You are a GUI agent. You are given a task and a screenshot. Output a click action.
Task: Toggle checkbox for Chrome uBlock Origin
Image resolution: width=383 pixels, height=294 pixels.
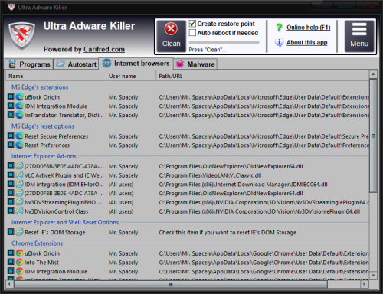click(11, 253)
